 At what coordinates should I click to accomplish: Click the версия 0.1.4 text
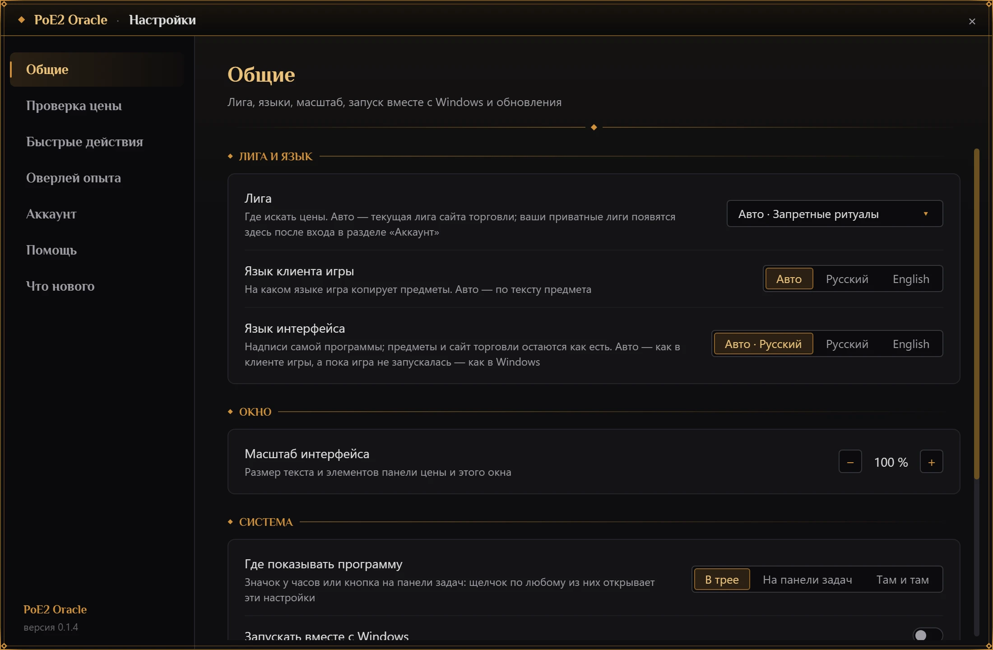point(51,627)
